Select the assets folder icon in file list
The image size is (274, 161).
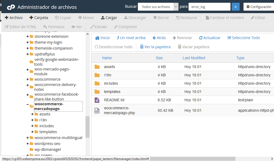[x=97, y=67]
